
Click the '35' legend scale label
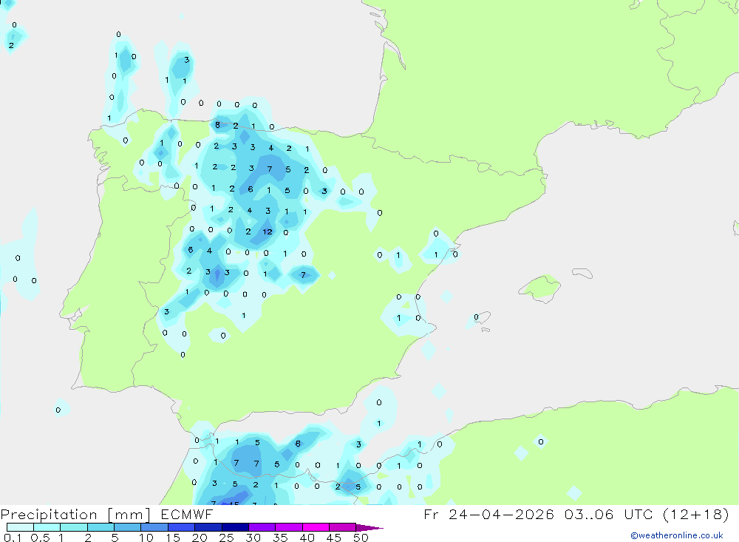tap(280, 538)
